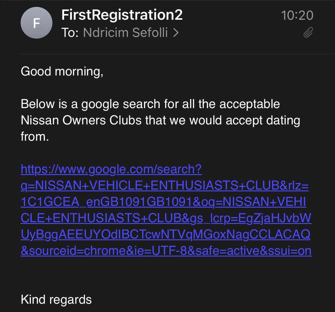Tap the words "accept dating" in body
Viewport: 335px width, 312px height.
pyautogui.click(x=263, y=120)
